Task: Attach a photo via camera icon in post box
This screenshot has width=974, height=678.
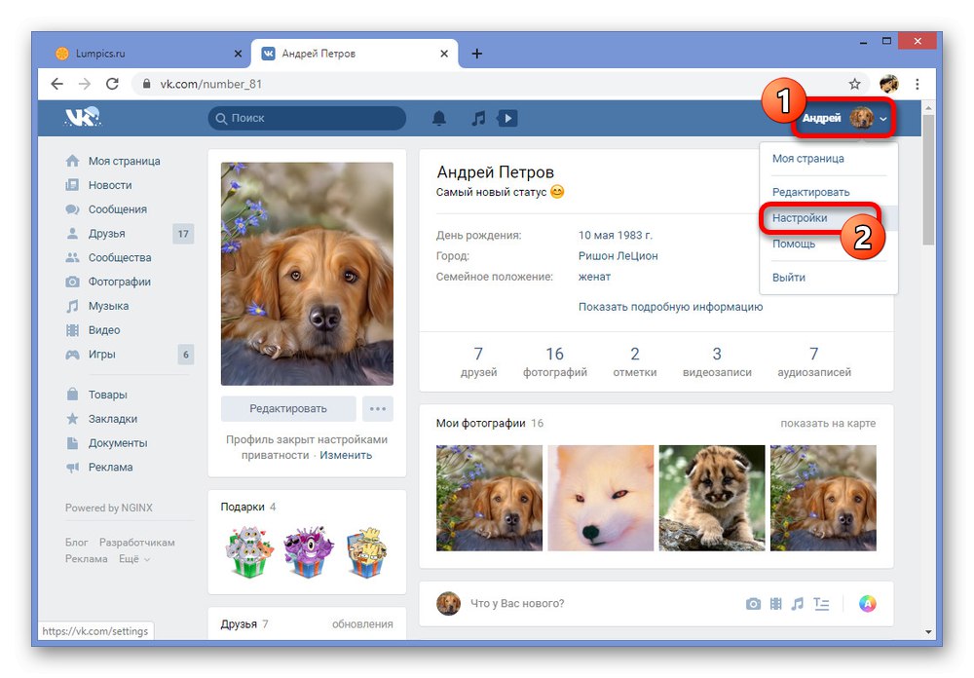Action: [753, 603]
